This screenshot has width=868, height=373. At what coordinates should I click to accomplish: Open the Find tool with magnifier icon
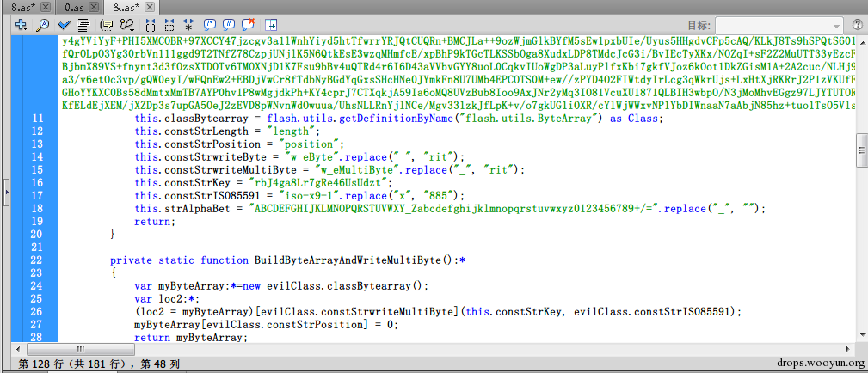(42, 24)
